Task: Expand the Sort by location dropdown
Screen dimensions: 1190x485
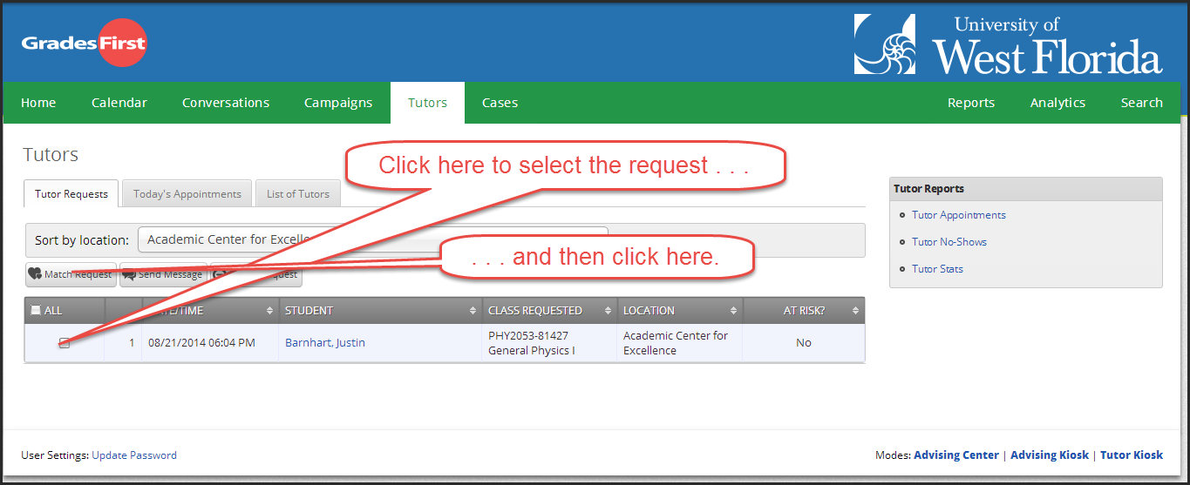Action: click(372, 239)
